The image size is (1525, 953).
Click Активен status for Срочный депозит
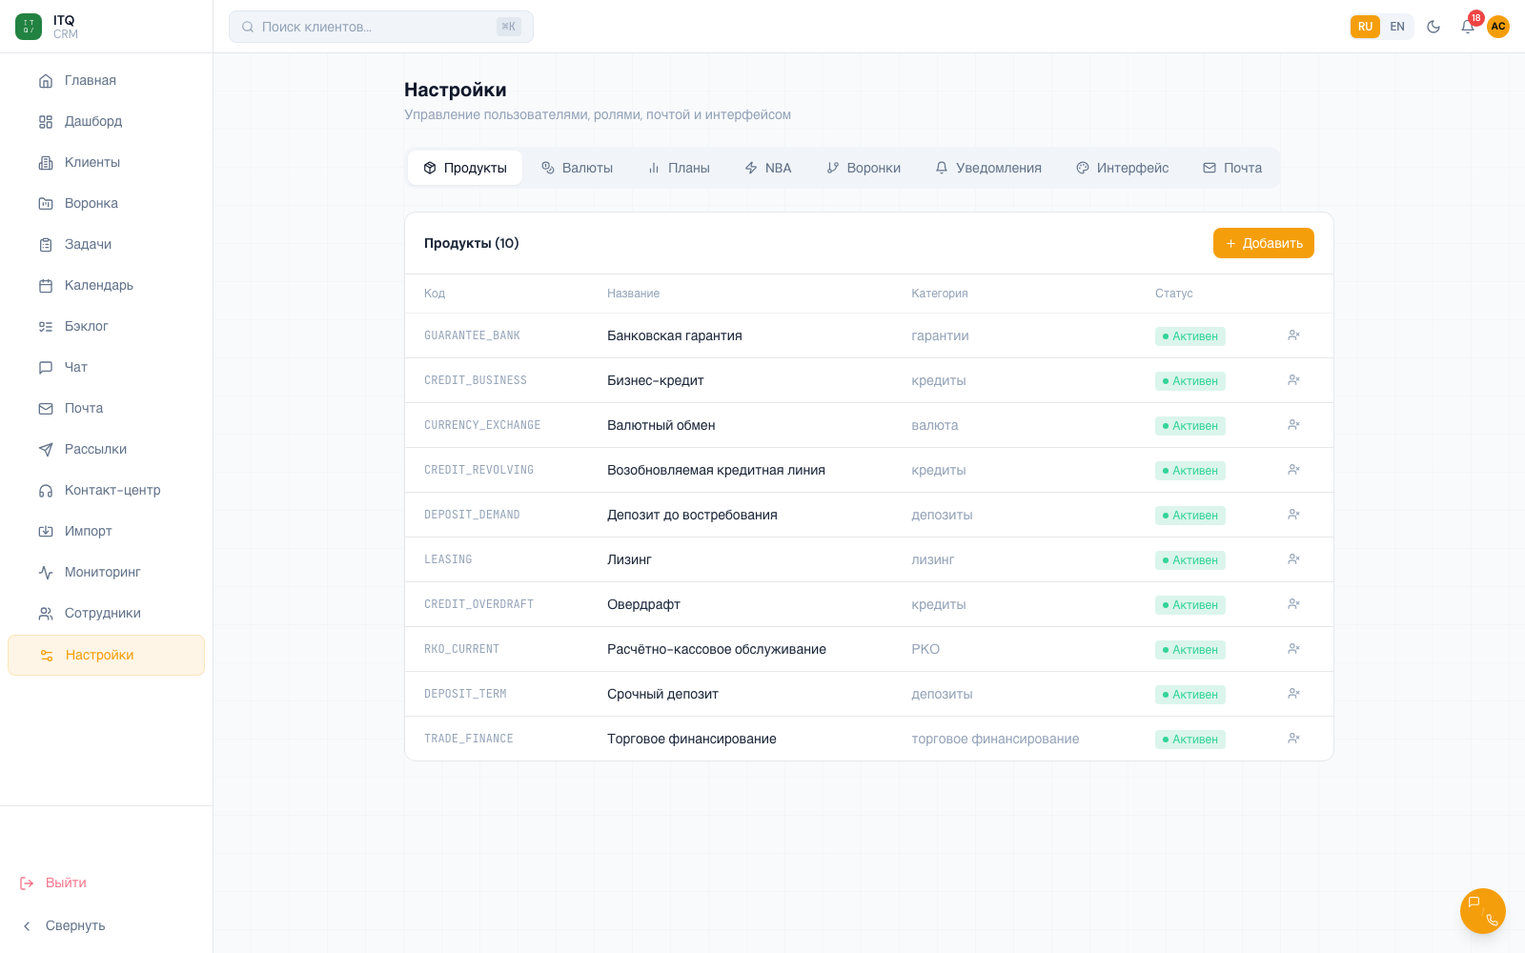click(1190, 695)
